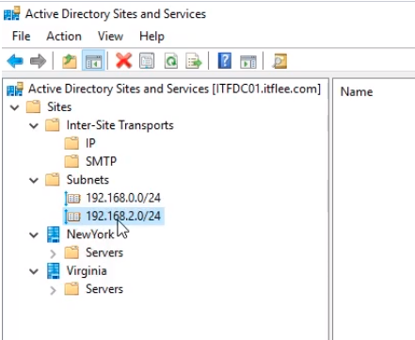Select the subnet text 192.168.2.0/24
Image resolution: width=415 pixels, height=340 pixels.
pyautogui.click(x=123, y=217)
